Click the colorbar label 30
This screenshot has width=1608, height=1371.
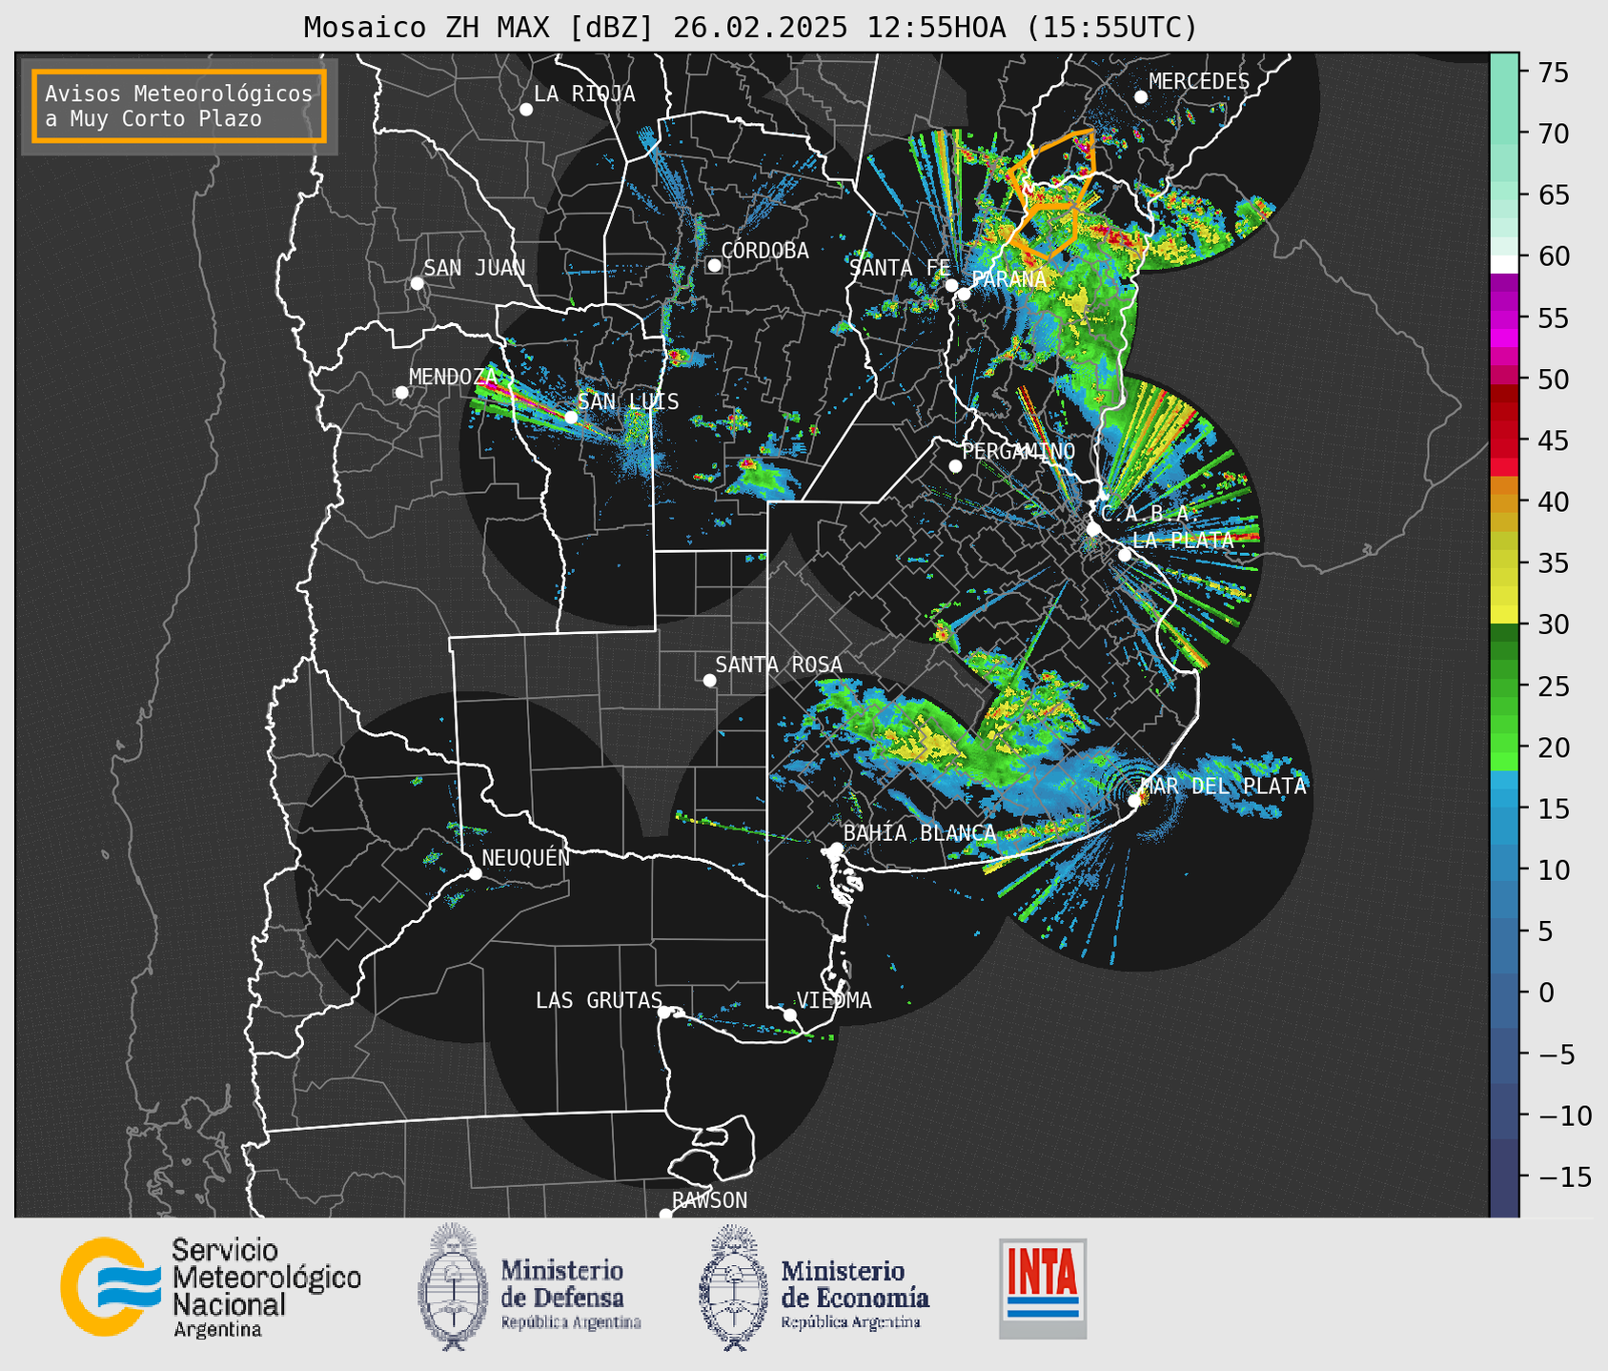click(x=1554, y=624)
